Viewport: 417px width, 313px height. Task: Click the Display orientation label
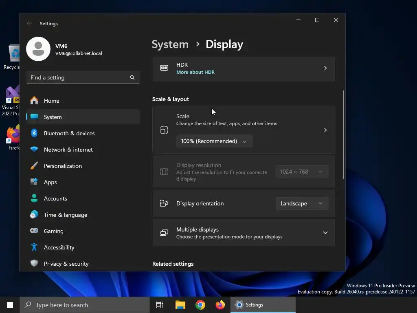tap(200, 203)
